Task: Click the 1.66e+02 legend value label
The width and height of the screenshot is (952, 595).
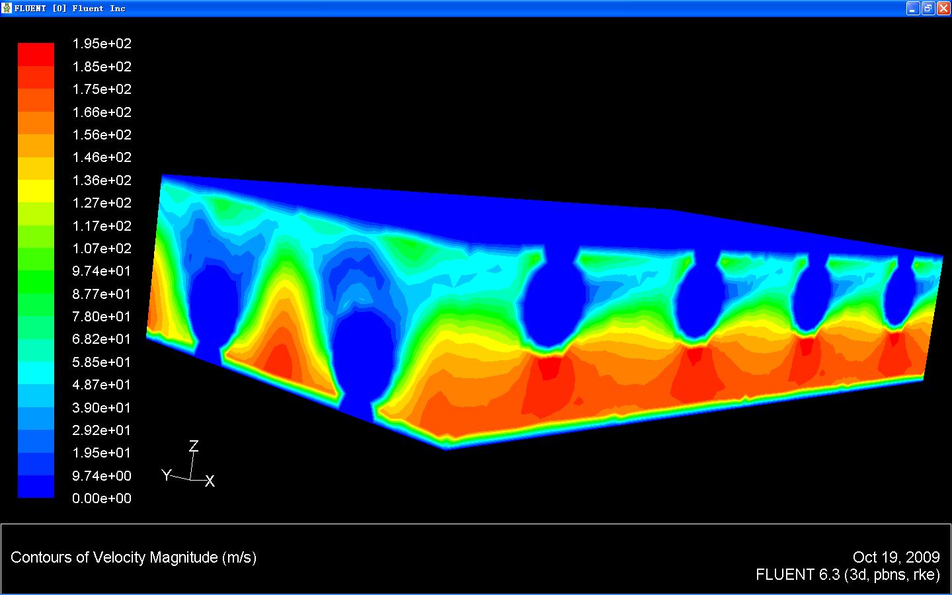Action: pyautogui.click(x=102, y=112)
